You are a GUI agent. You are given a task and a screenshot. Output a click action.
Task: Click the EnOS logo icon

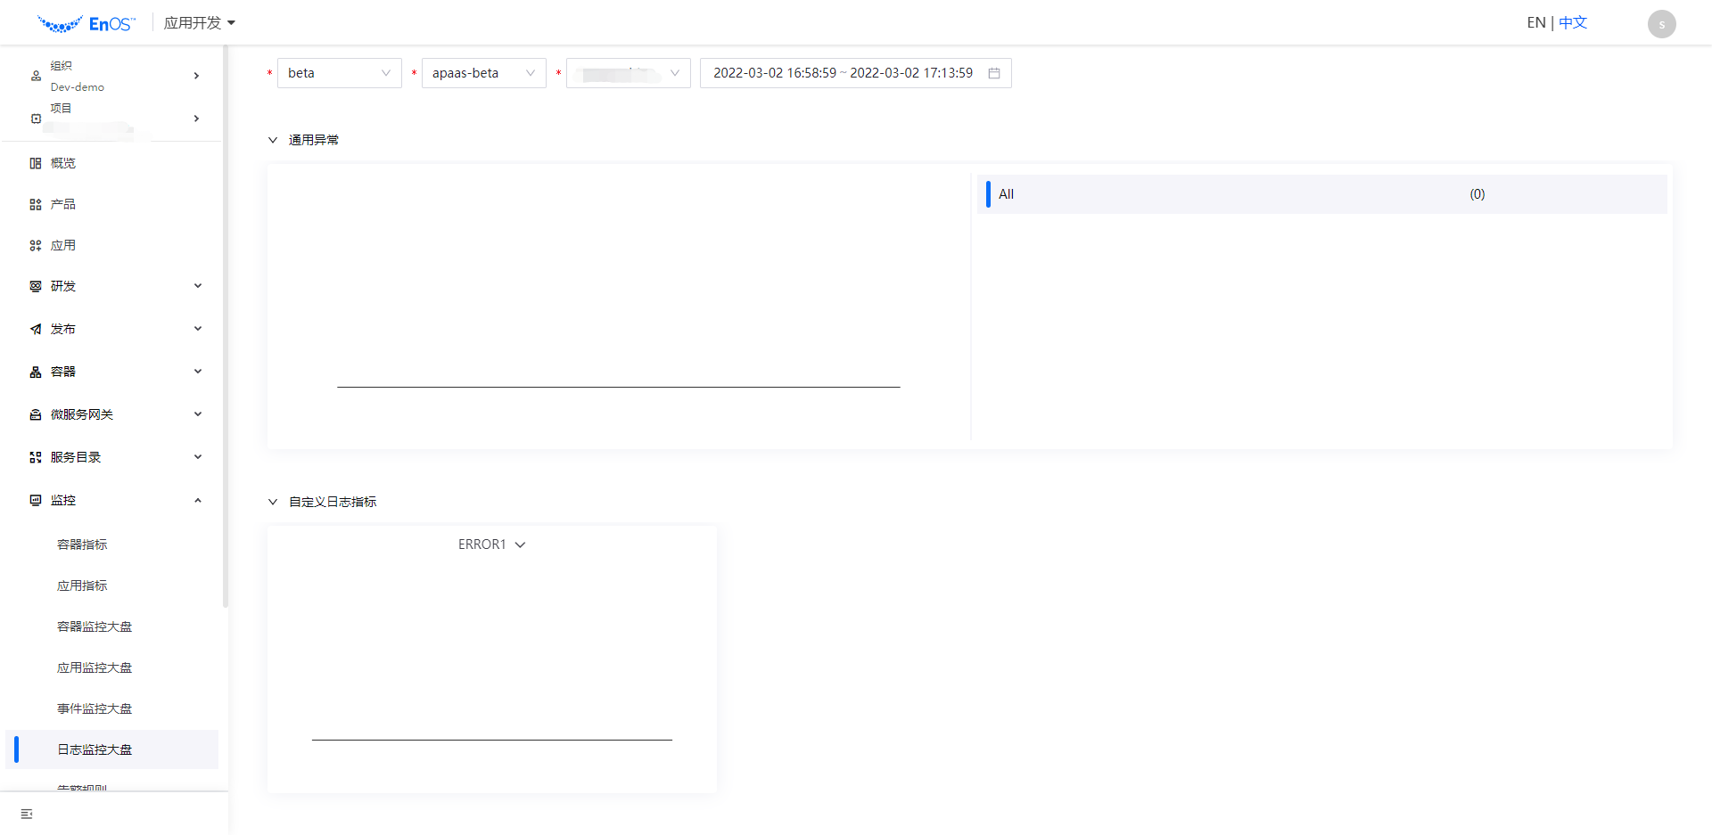[59, 22]
